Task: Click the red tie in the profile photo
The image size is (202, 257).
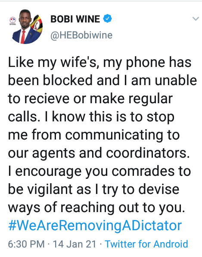Action: coord(23,37)
